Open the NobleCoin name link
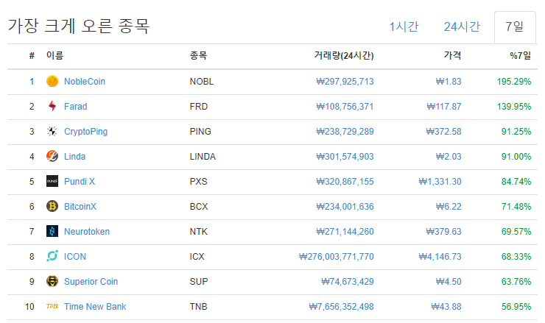This screenshot has height=323, width=545. tap(85, 82)
